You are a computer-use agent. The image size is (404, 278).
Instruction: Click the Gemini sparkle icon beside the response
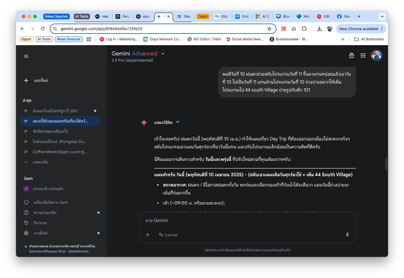pos(144,123)
